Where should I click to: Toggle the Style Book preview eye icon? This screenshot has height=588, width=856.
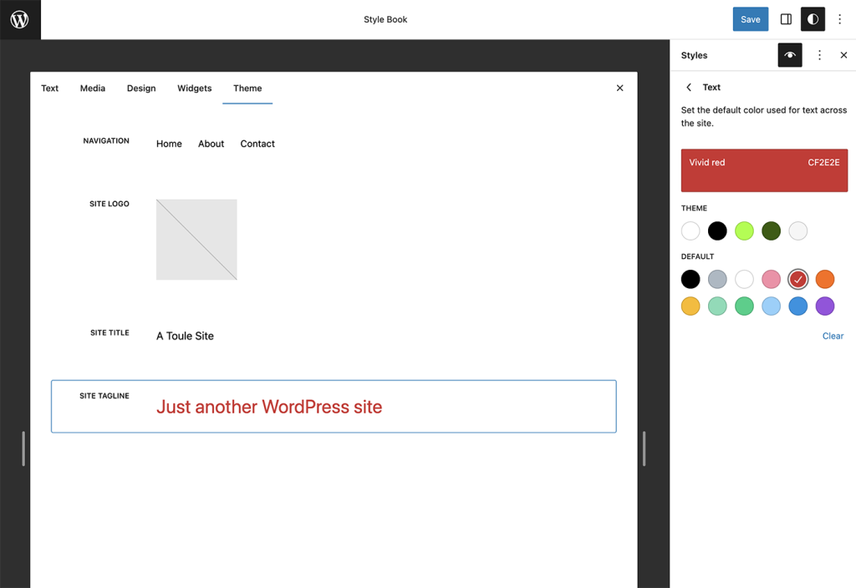[x=789, y=55]
